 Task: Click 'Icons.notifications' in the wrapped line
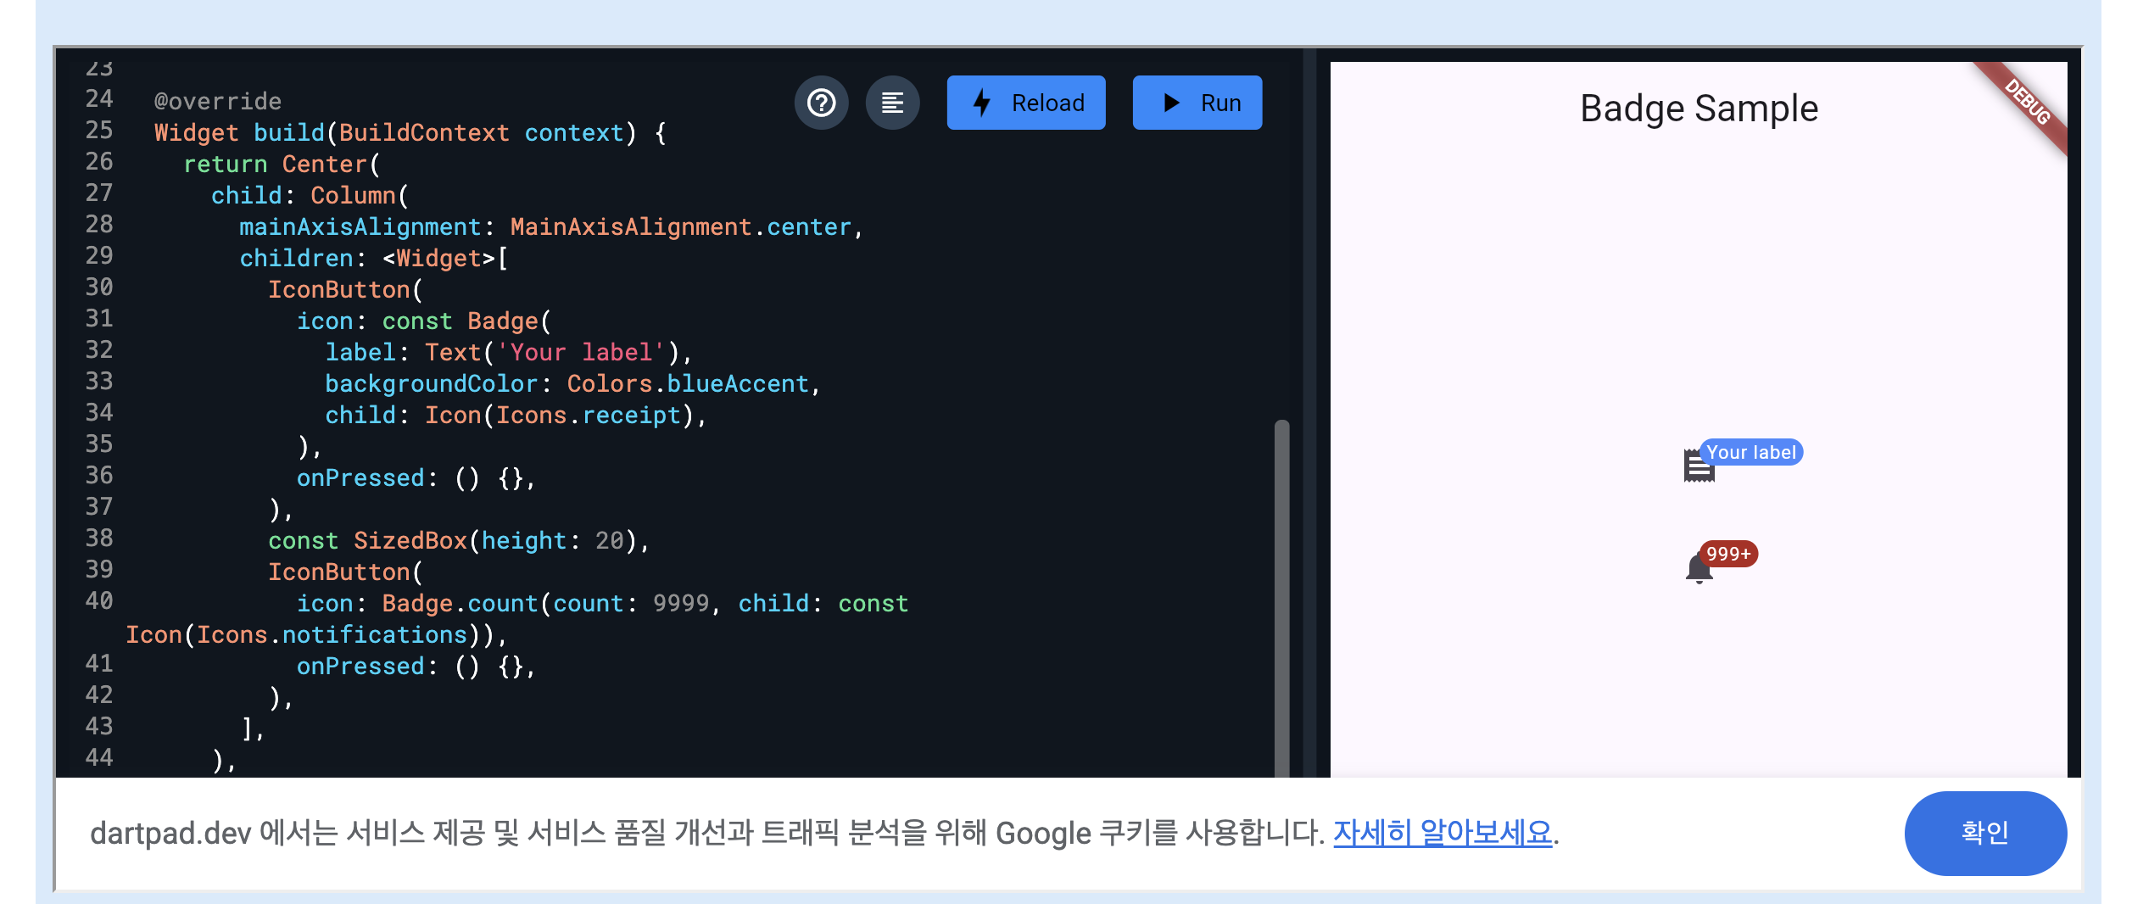[x=332, y=635]
